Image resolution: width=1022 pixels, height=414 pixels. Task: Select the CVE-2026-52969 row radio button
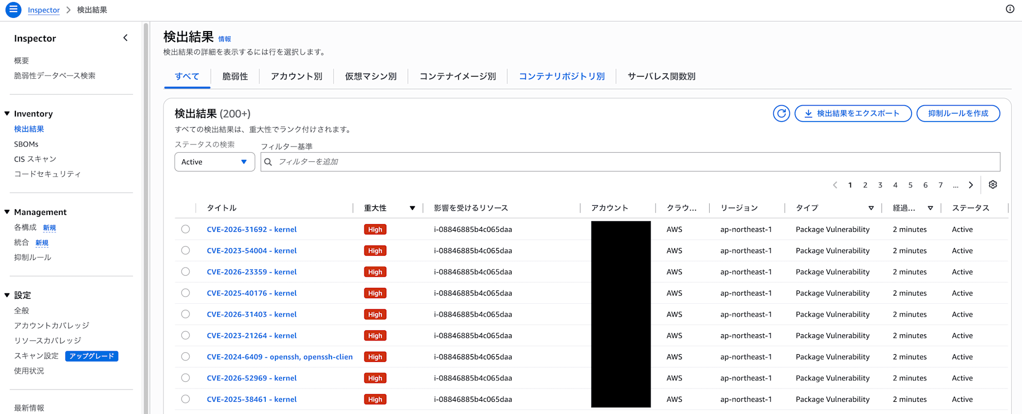click(x=185, y=378)
